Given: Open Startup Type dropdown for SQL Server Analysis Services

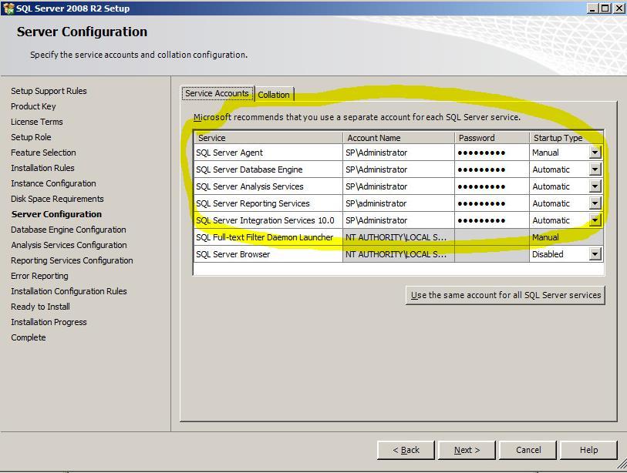Looking at the screenshot, I should [595, 186].
